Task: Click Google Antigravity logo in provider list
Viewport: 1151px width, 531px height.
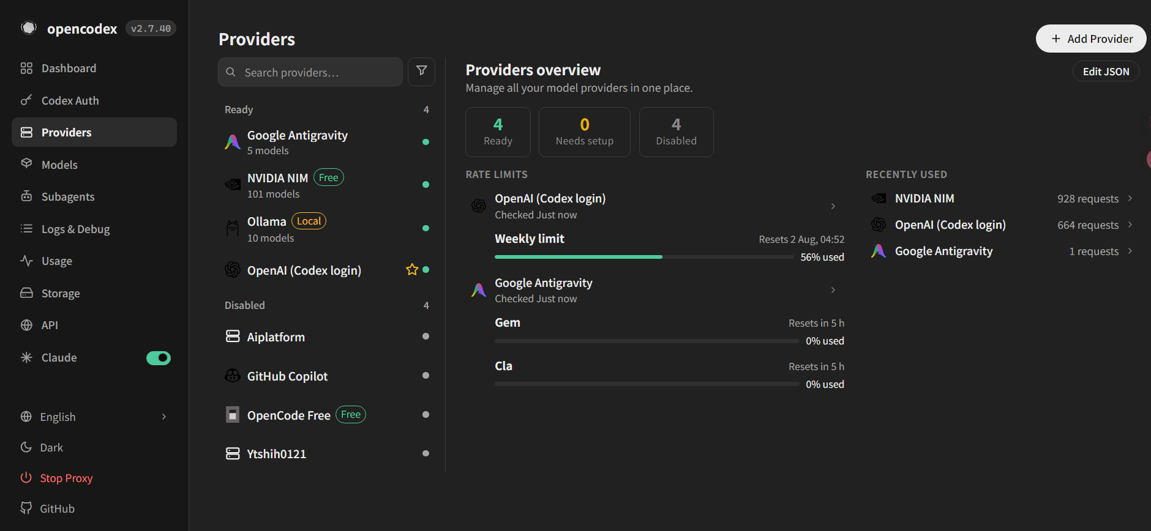Action: (233, 142)
